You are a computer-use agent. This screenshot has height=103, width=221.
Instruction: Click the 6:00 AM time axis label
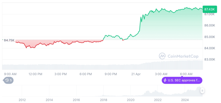pos(186,74)
